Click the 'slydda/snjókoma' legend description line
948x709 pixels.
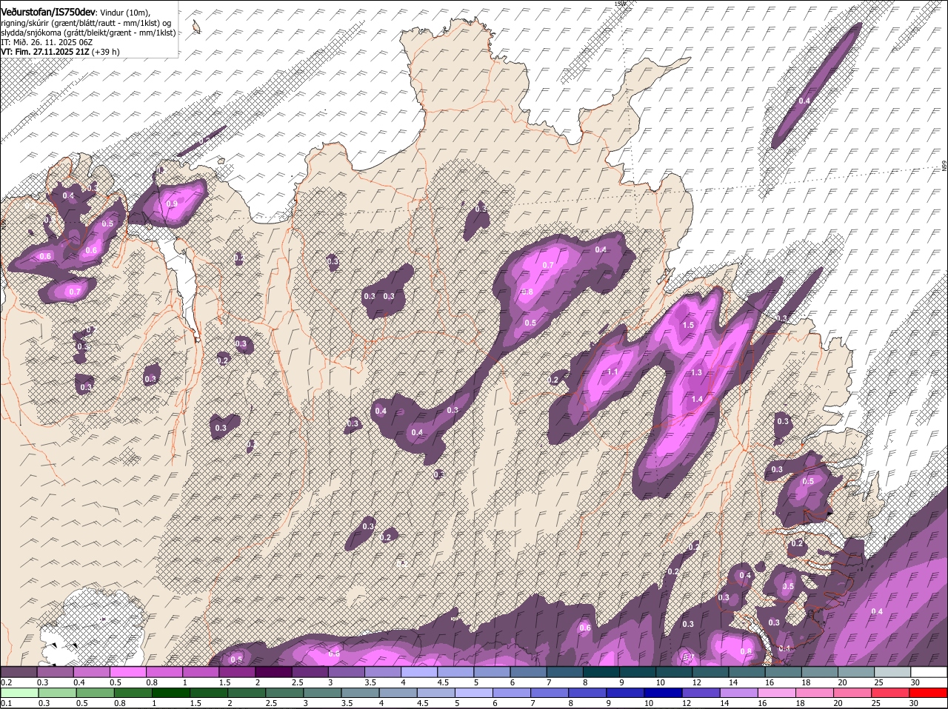(88, 33)
